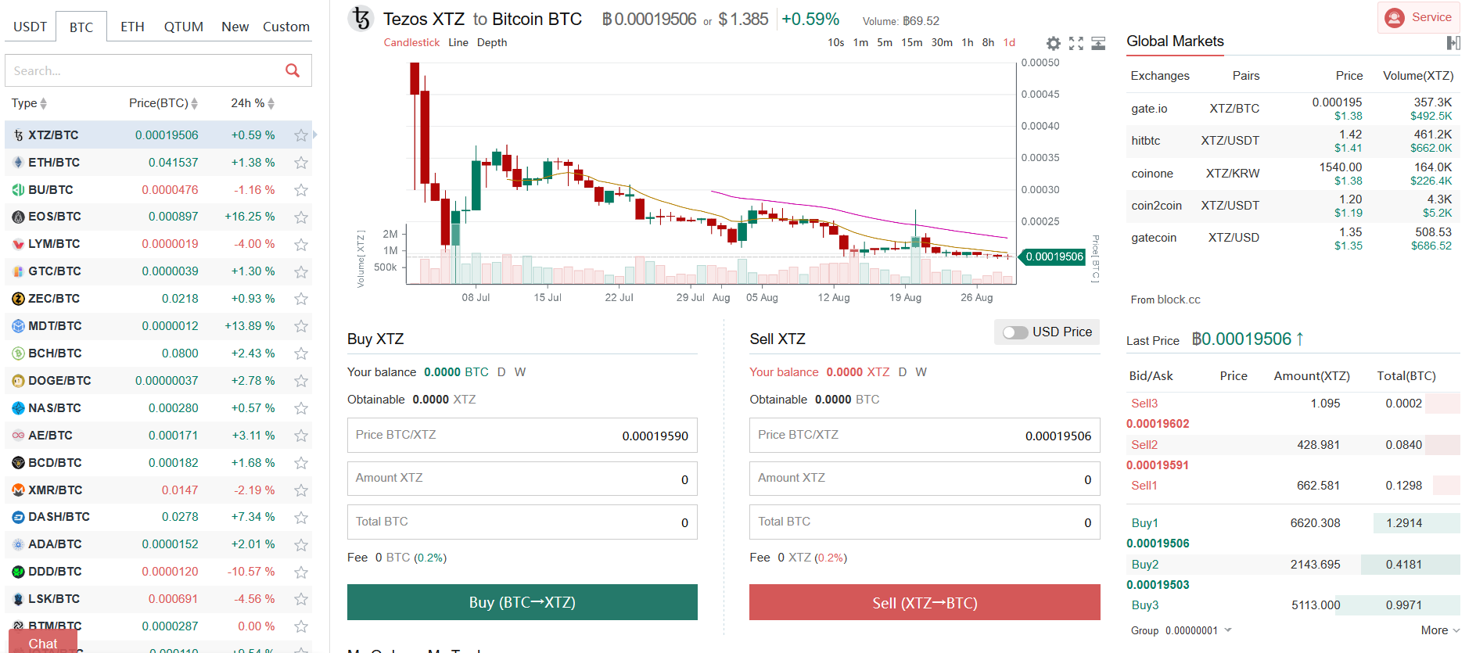The width and height of the screenshot is (1476, 653).
Task: Click the Buy (BTC→XTZ) button
Action: point(523,602)
